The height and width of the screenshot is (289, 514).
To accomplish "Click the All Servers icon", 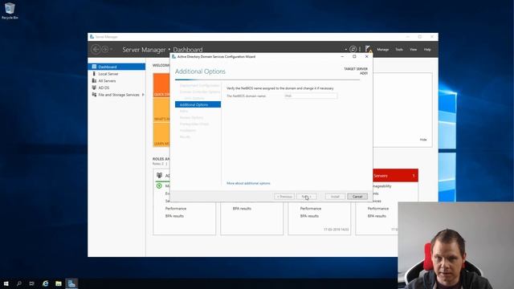I will point(94,80).
